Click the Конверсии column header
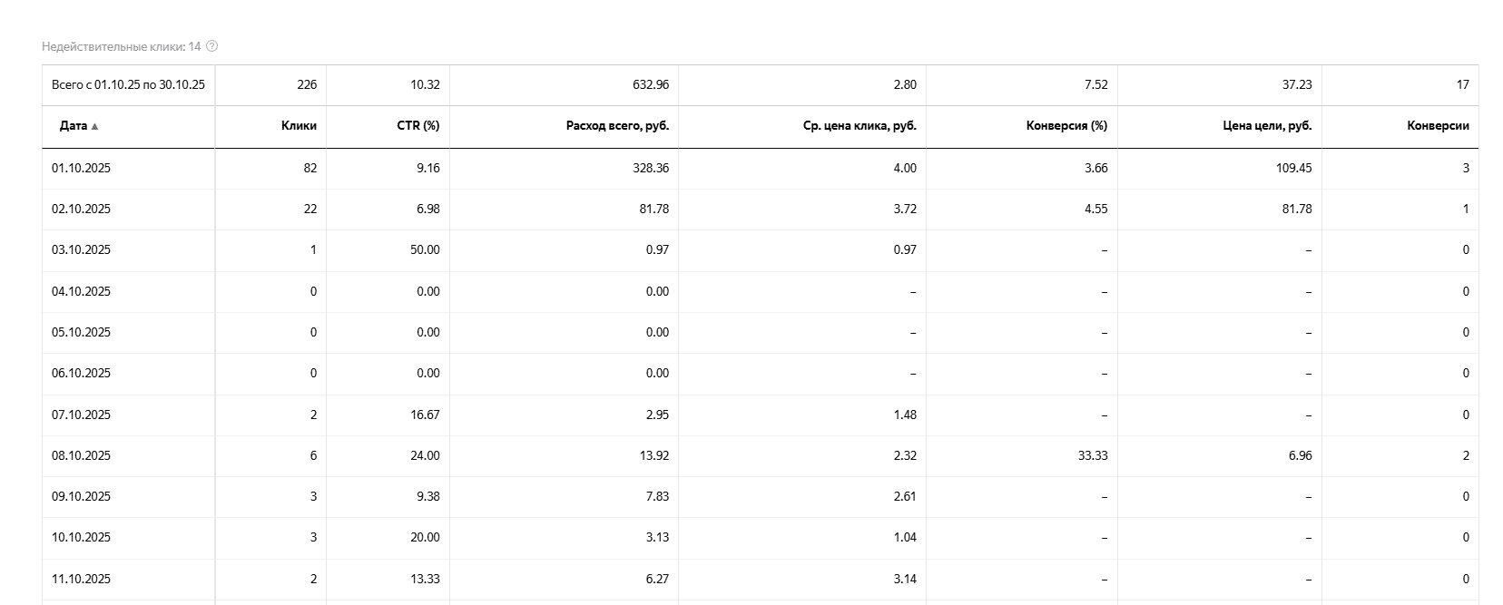The height and width of the screenshot is (605, 1503). [x=1438, y=126]
